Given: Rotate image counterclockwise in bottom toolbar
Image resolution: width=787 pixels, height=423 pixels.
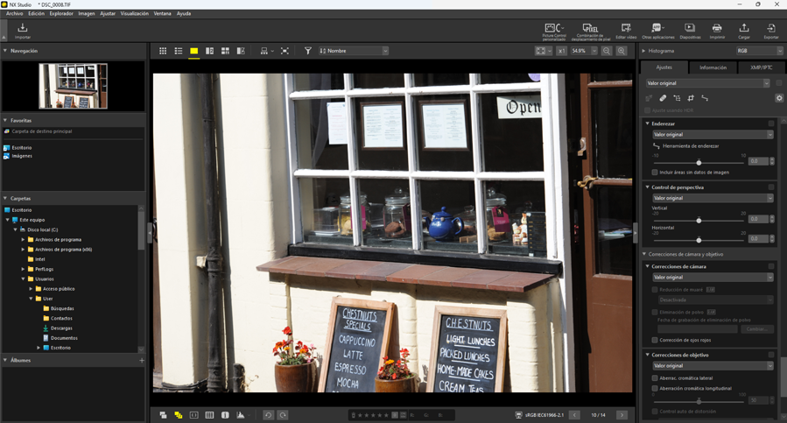Looking at the screenshot, I should pos(269,415).
